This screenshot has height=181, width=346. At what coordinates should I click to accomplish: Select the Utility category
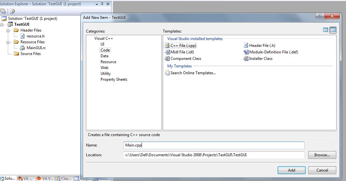[x=105, y=74]
